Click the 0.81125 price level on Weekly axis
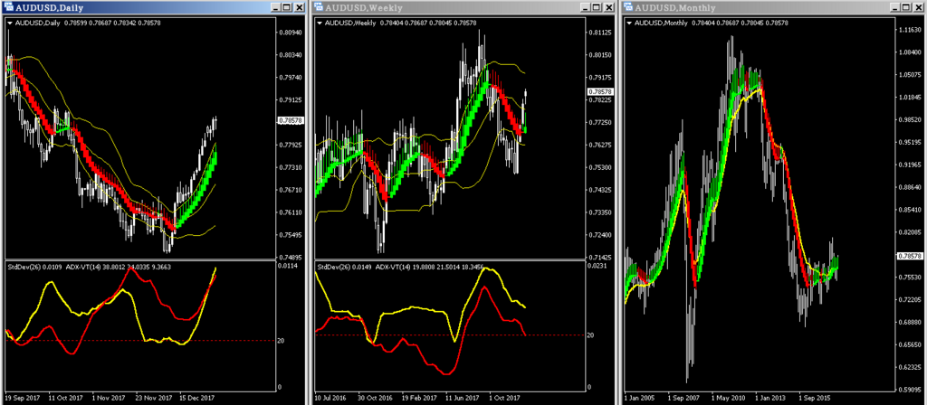The height and width of the screenshot is (405, 927). 600,33
